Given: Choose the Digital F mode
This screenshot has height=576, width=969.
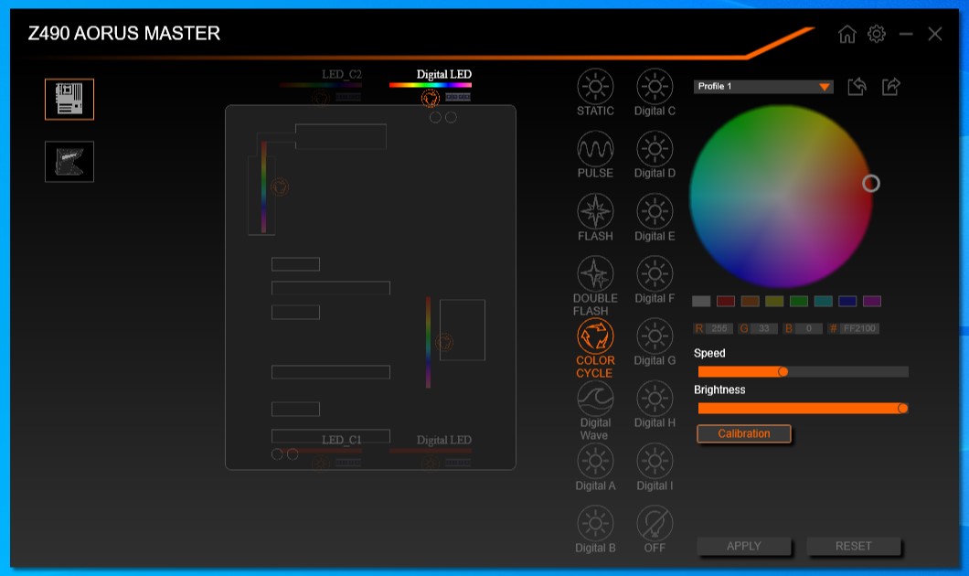Looking at the screenshot, I should 655,280.
